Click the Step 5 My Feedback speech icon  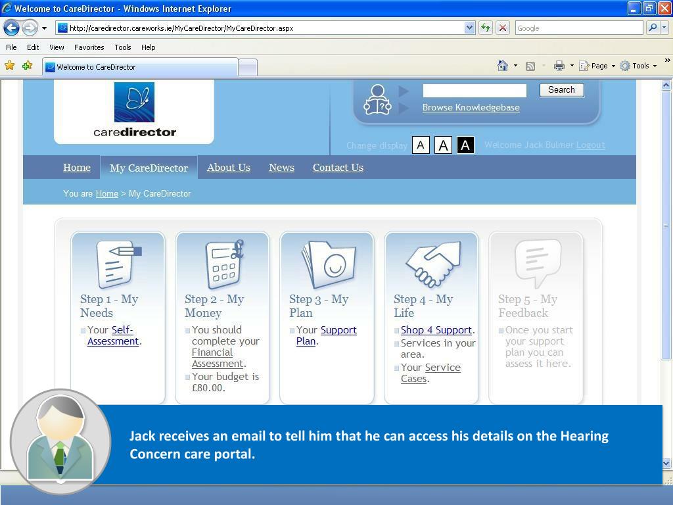point(538,264)
